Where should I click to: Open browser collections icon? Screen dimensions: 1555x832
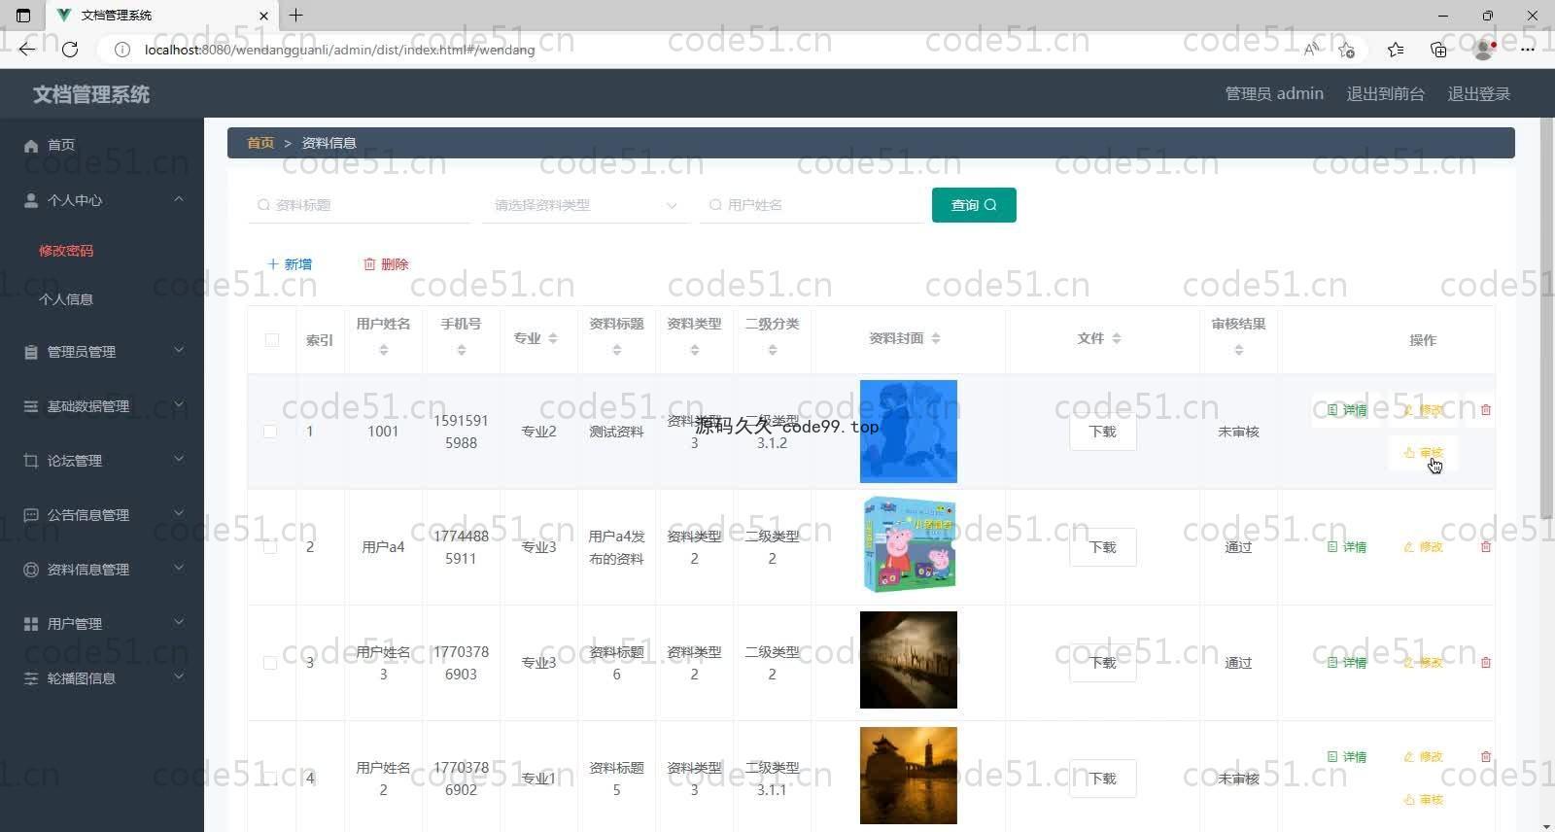[x=1438, y=50]
